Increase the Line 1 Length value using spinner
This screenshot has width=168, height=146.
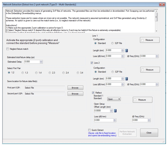tap(123, 49)
